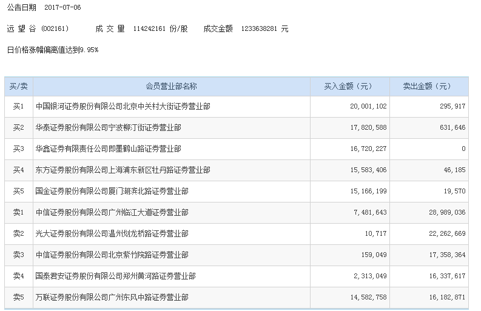Screen dimensions: 481x311
Task: Select the stock name 远望谷 (002161)
Action: pos(38,29)
